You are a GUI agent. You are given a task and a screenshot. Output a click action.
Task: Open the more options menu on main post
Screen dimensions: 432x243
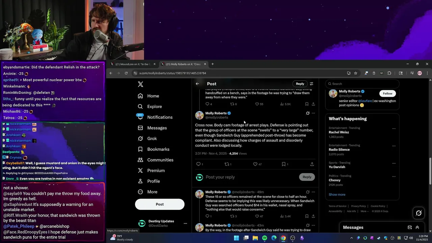(x=313, y=113)
